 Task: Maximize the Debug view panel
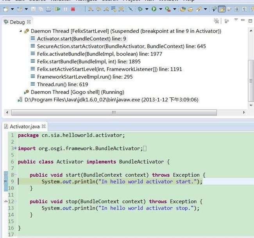pyautogui.click(x=250, y=21)
